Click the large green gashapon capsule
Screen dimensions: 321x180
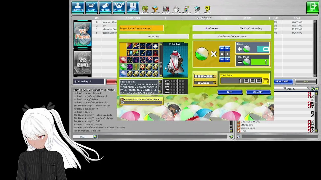tap(202, 54)
